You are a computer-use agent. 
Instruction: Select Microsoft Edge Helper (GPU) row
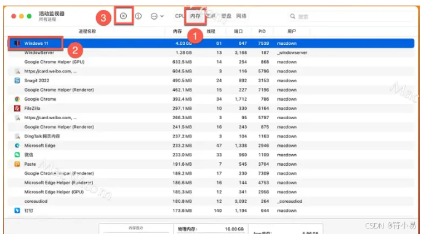(x=210, y=192)
